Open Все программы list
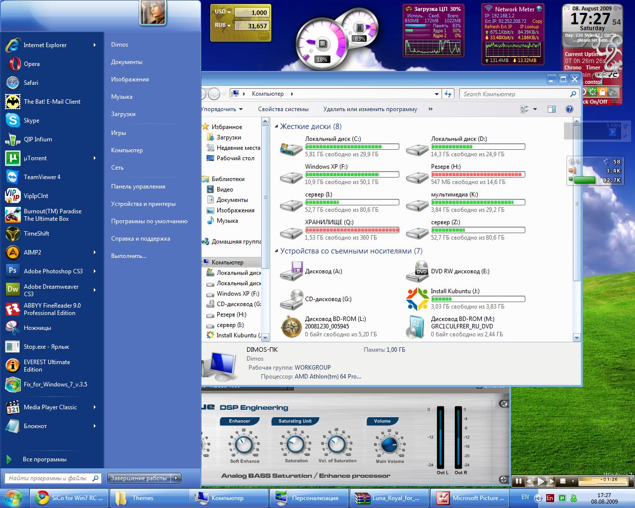The width and height of the screenshot is (635, 508). tap(45, 459)
